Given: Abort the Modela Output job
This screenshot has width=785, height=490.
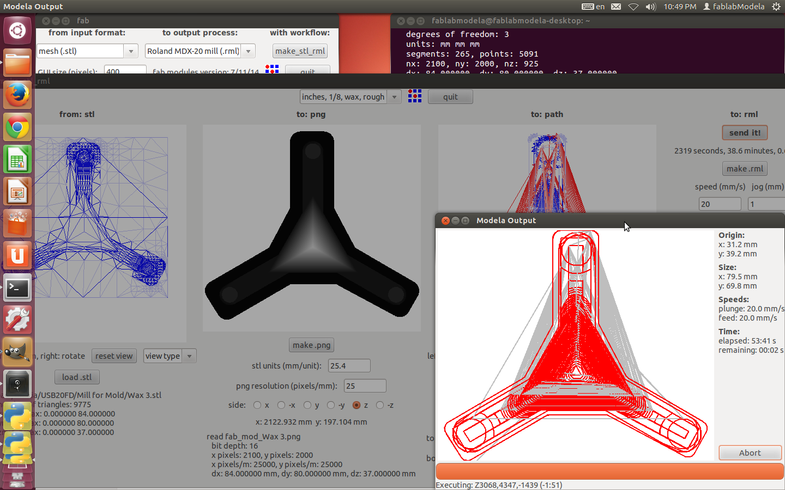Looking at the screenshot, I should point(750,453).
